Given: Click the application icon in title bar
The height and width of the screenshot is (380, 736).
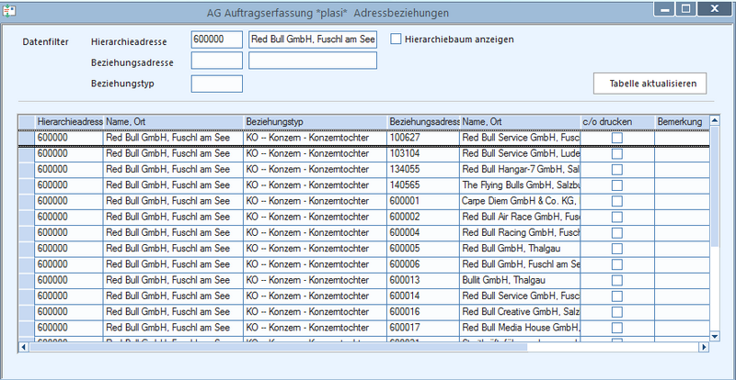Looking at the screenshot, I should 9,10.
